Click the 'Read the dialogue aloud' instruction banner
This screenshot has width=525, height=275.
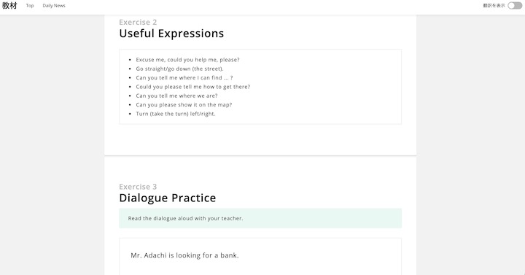260,218
